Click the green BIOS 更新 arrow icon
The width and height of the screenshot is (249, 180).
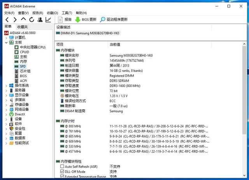coord(78,19)
